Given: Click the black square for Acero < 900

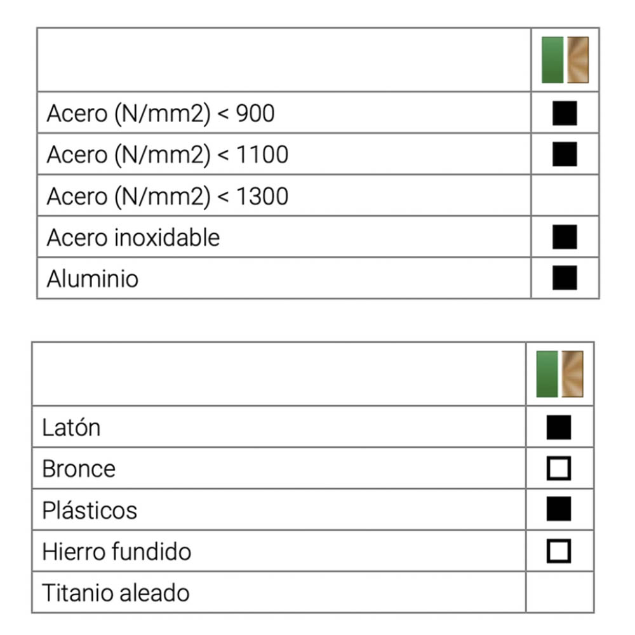Looking at the screenshot, I should 565,113.
